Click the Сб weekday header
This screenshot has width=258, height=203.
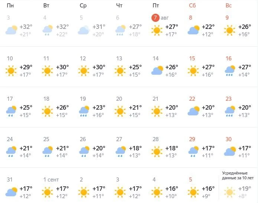click(192, 6)
